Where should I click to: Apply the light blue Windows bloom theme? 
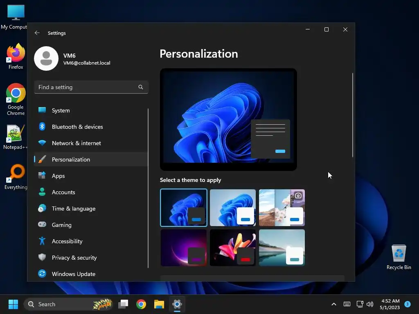click(x=233, y=208)
